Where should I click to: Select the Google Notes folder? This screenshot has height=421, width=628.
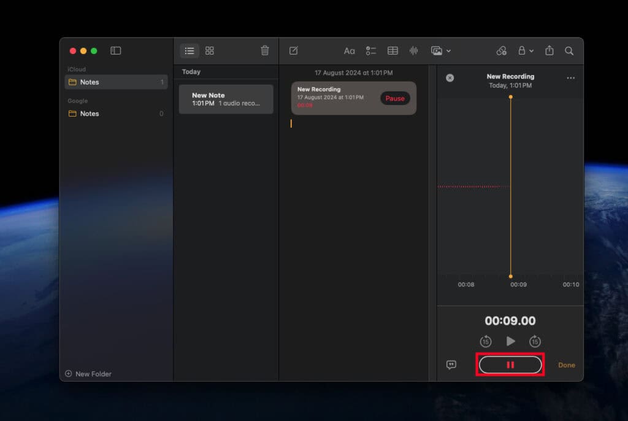[90, 114]
